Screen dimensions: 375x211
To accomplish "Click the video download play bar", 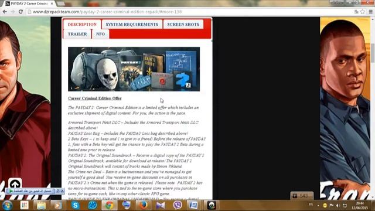I will [30, 191].
